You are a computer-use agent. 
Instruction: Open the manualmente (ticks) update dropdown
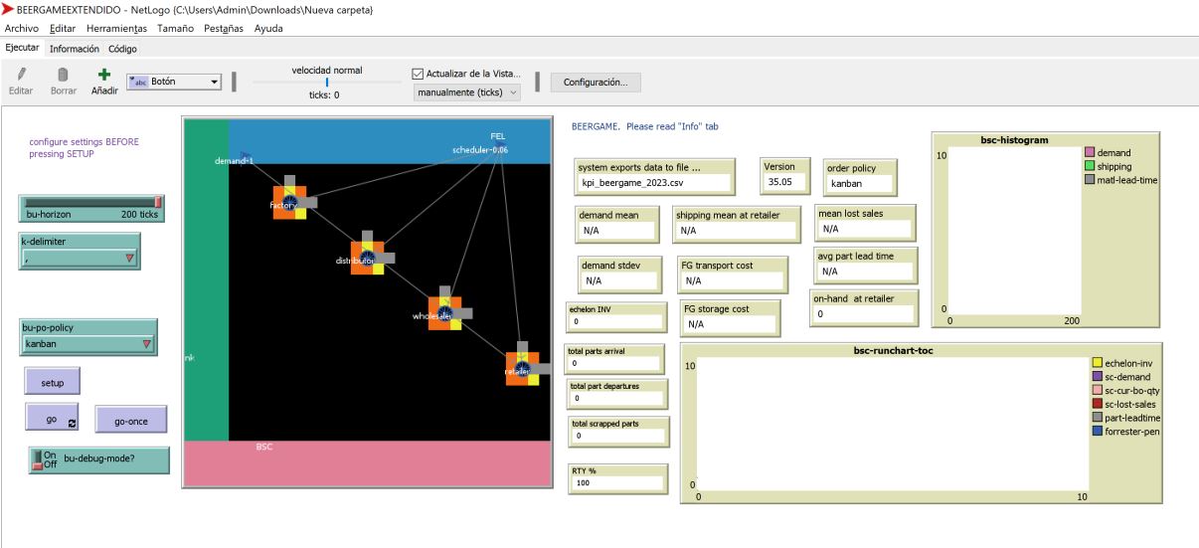(x=466, y=92)
